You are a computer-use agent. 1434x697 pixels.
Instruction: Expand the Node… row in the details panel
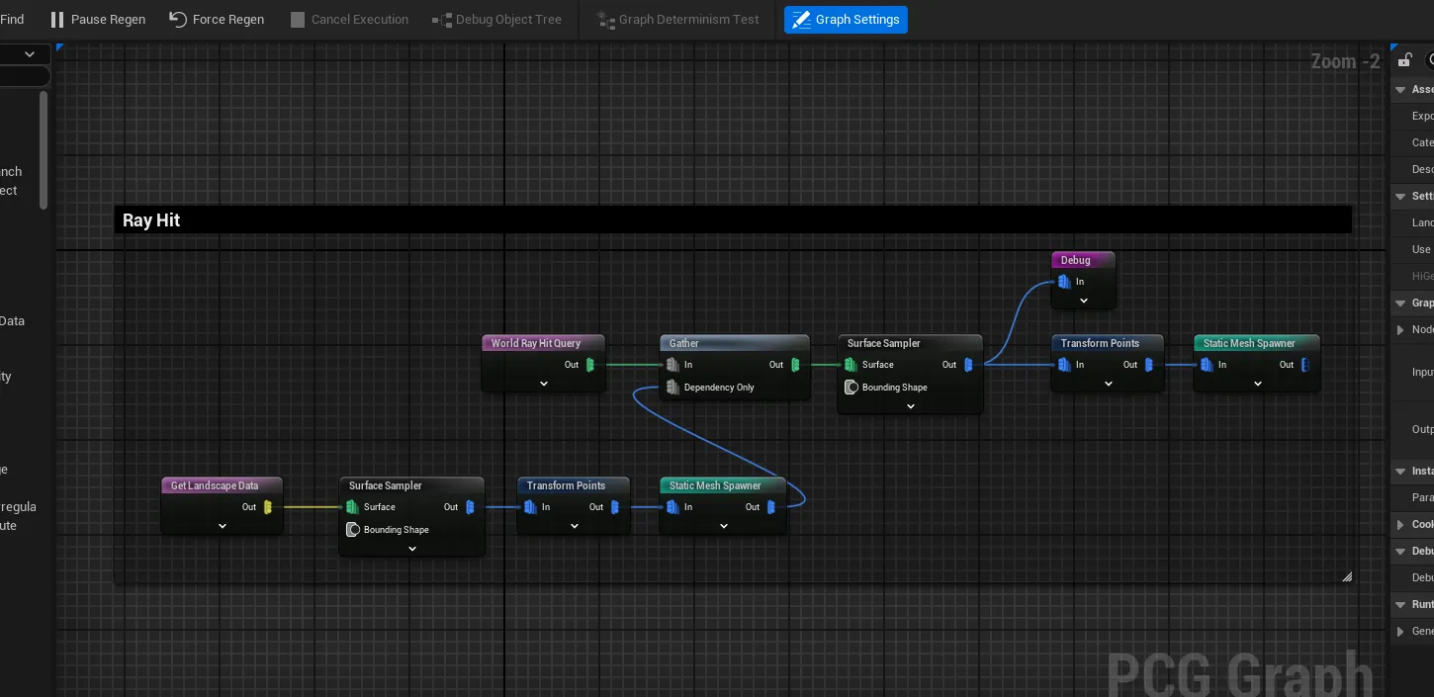(1400, 330)
